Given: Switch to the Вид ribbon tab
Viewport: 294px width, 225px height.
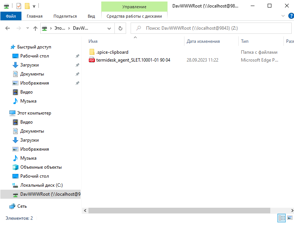Looking at the screenshot, I should tap(91, 16).
